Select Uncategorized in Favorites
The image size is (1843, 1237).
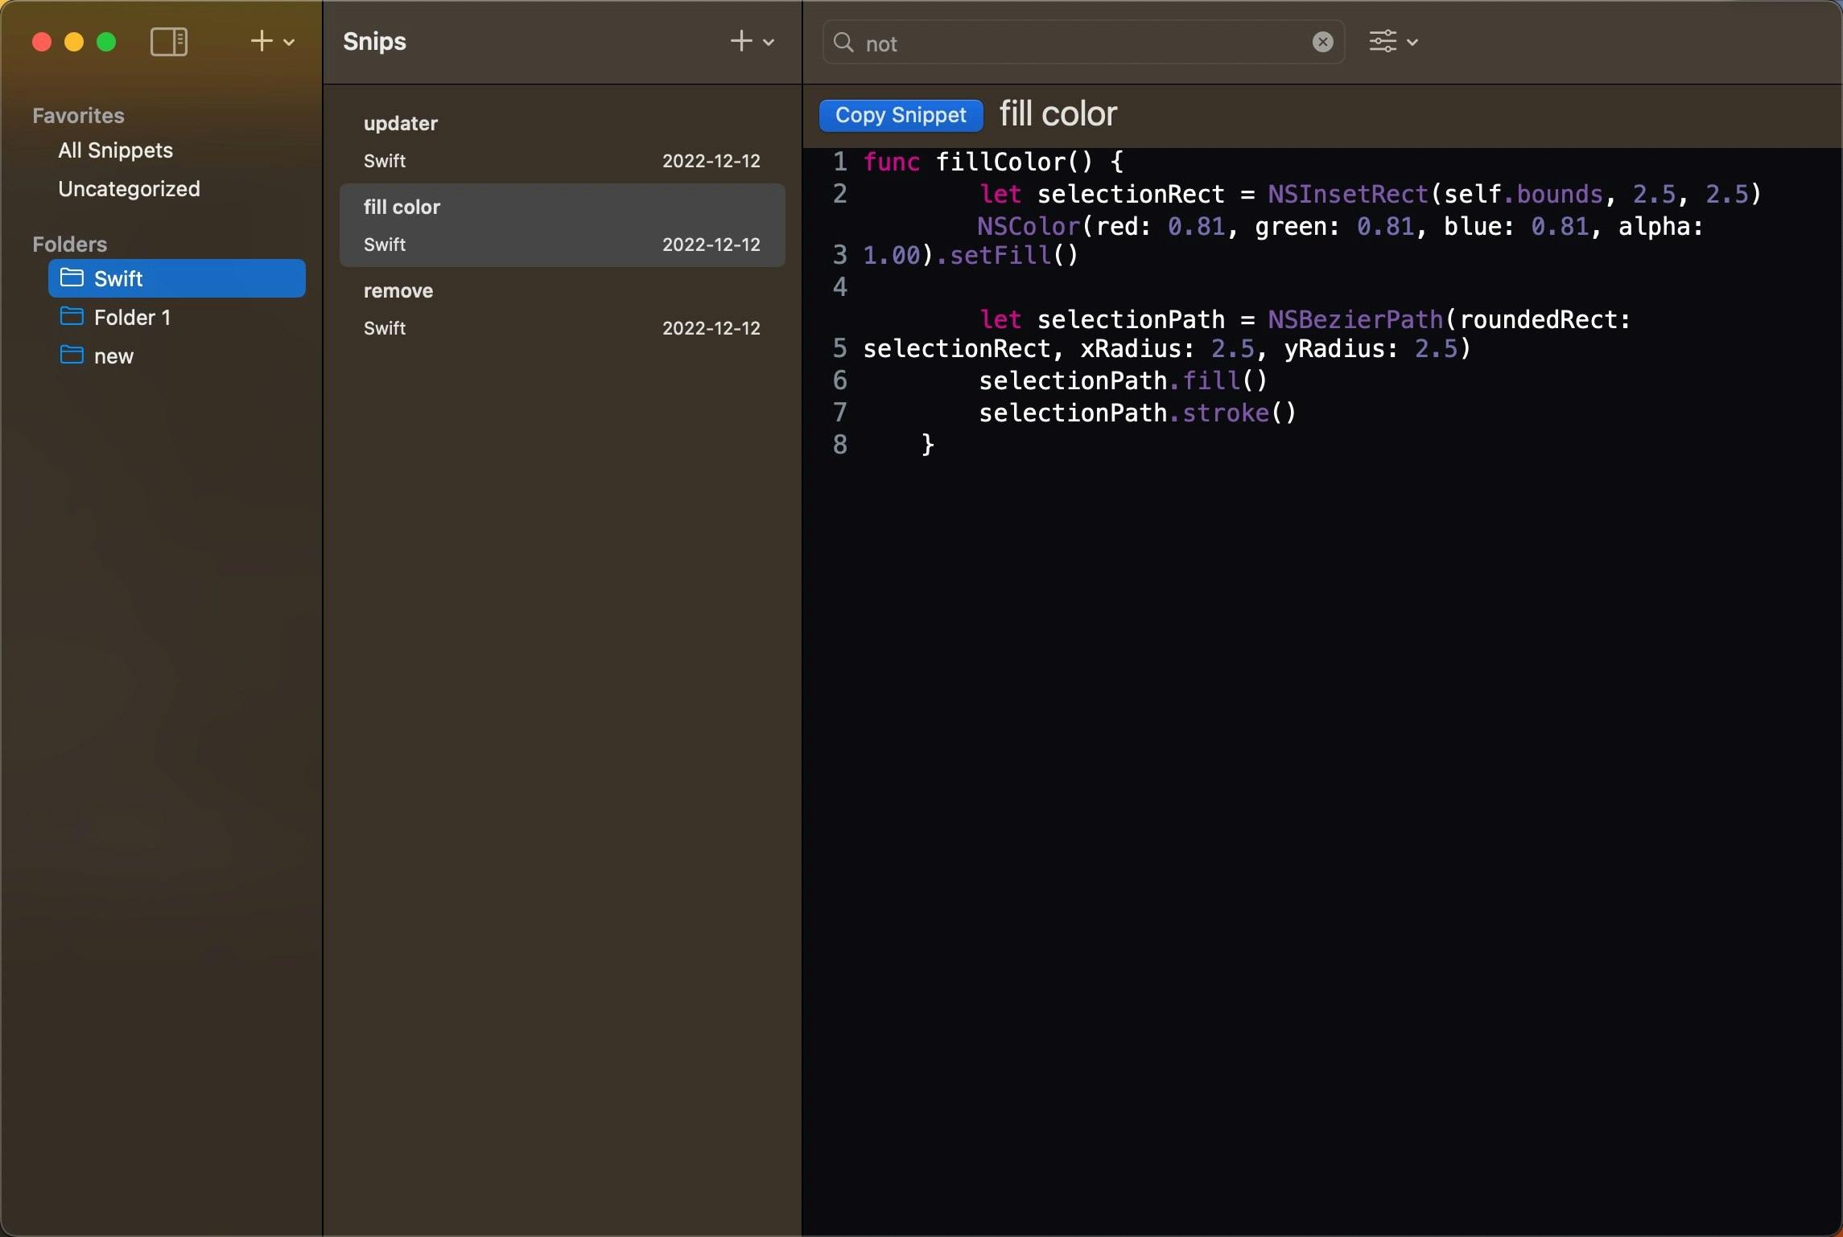pos(129,189)
